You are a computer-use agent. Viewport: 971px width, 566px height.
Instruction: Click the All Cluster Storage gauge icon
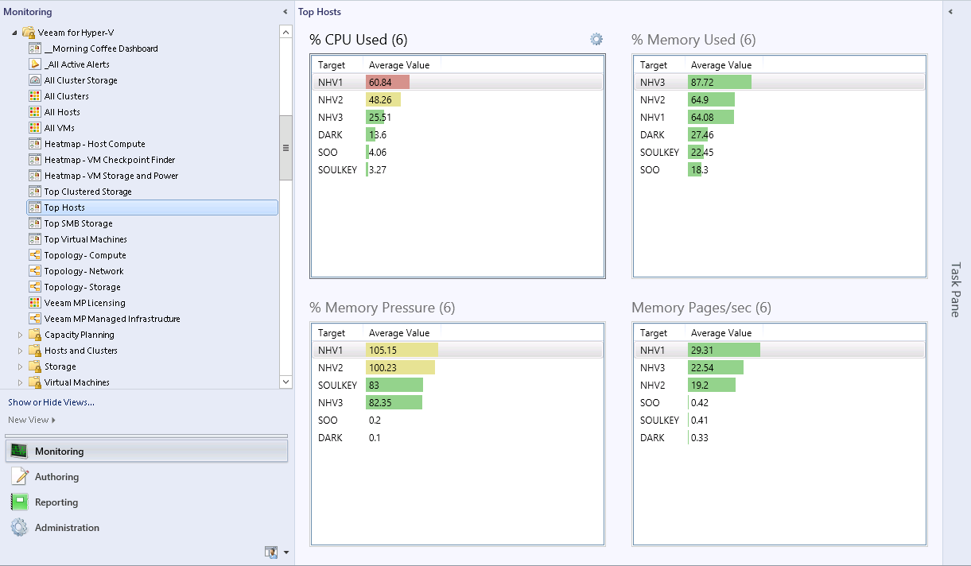pos(35,80)
